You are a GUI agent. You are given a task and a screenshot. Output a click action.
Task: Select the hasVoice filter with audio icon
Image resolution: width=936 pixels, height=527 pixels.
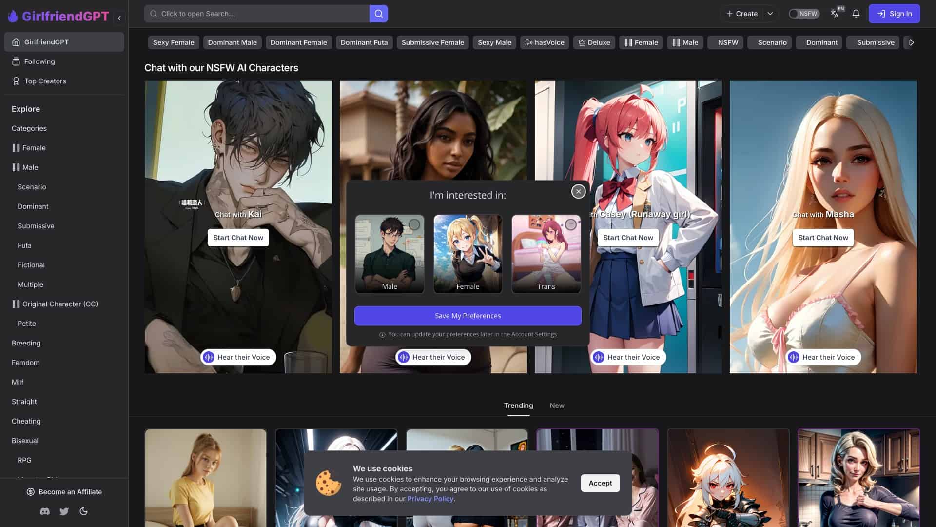coord(545,42)
